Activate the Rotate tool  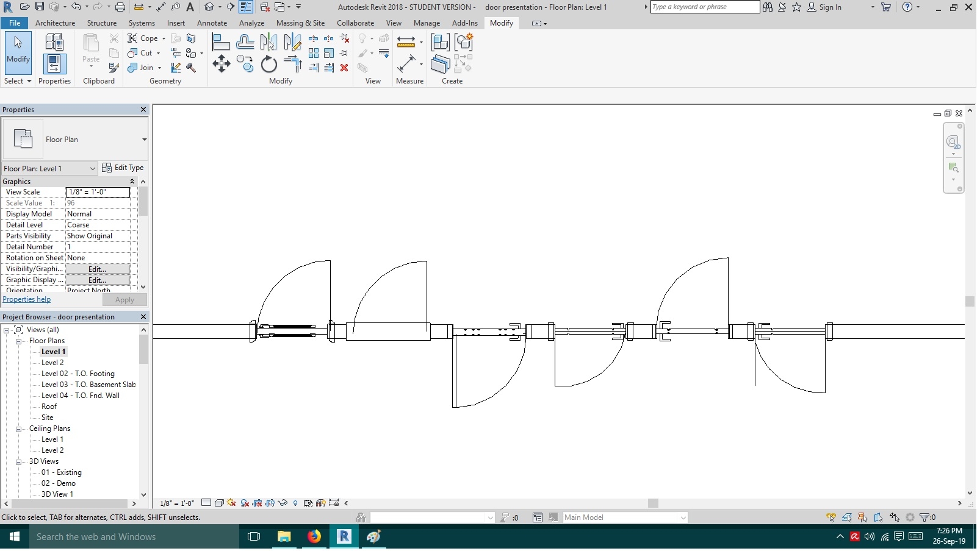(x=269, y=64)
